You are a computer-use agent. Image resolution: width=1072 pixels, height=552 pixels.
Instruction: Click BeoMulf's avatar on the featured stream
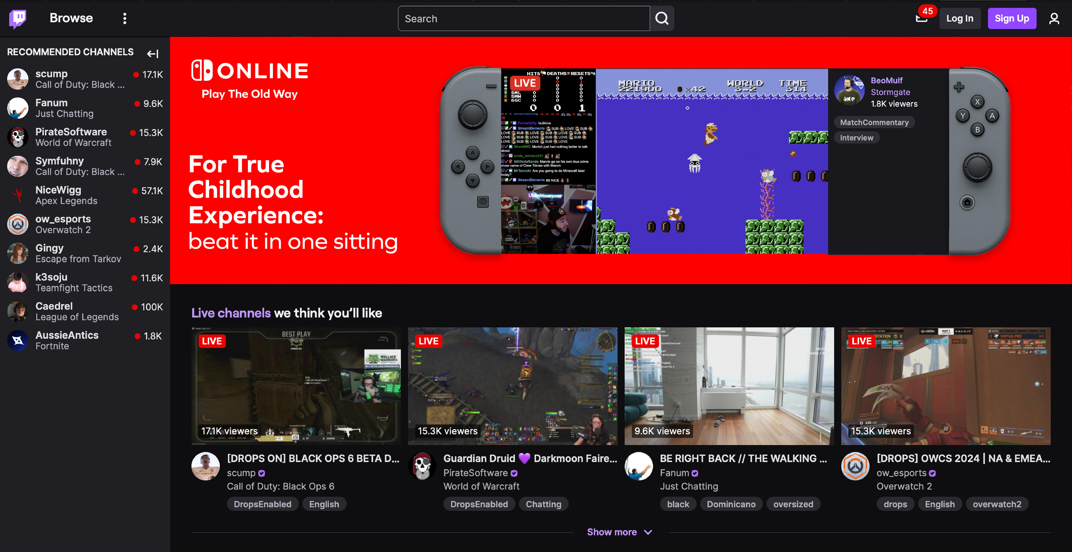point(849,90)
